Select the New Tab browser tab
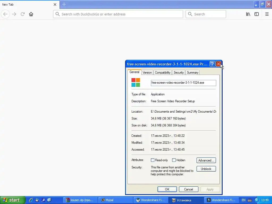 [30, 5]
